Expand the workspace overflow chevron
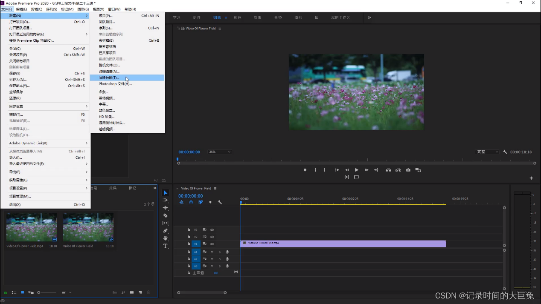Image resolution: width=541 pixels, height=304 pixels. [x=369, y=17]
